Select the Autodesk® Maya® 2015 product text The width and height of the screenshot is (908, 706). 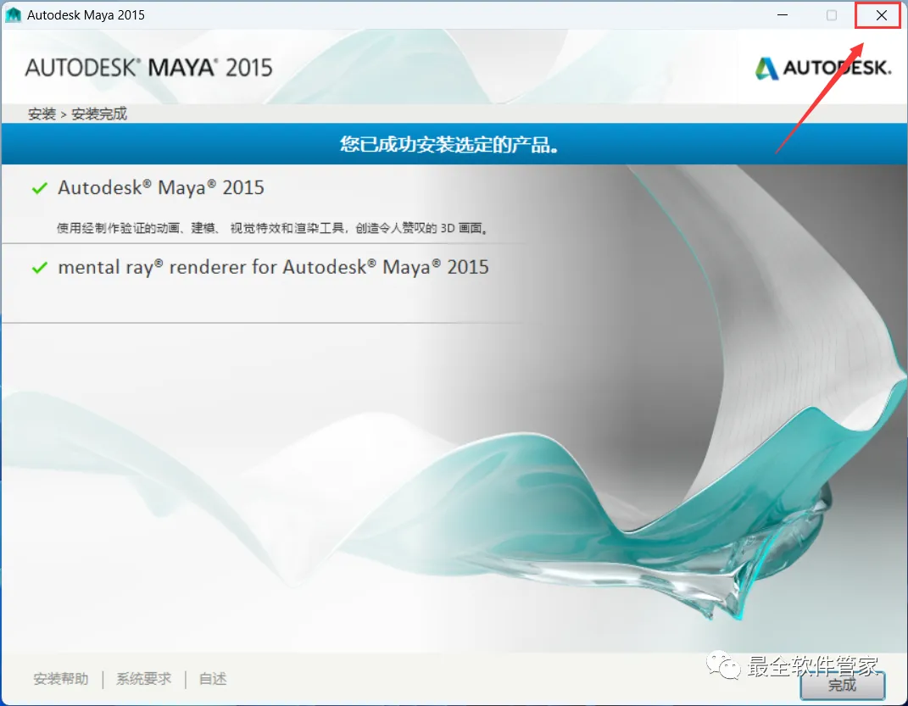[x=161, y=187]
